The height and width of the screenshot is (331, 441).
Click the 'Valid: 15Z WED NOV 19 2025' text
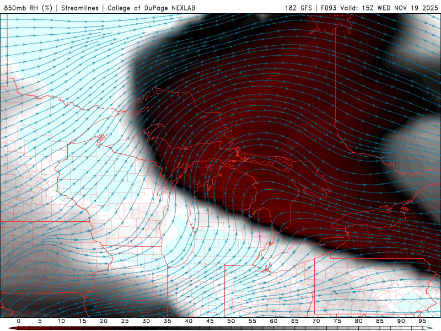point(389,8)
